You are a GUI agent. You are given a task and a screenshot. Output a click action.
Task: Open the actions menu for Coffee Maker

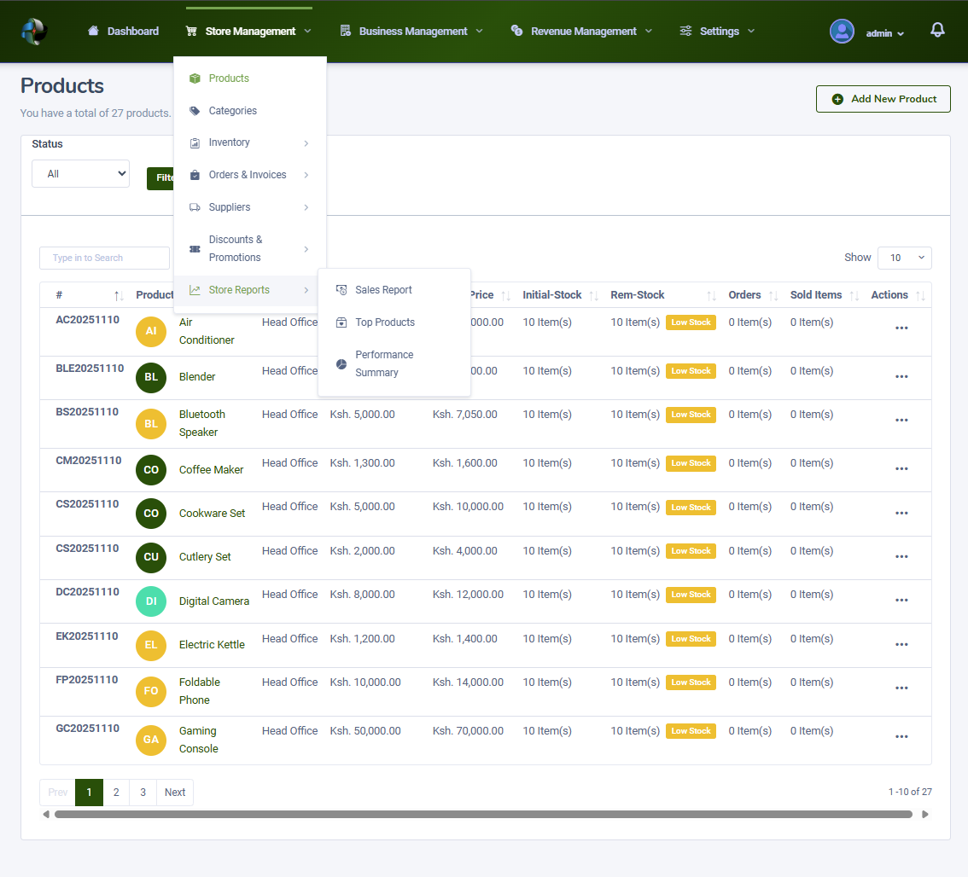pos(901,470)
